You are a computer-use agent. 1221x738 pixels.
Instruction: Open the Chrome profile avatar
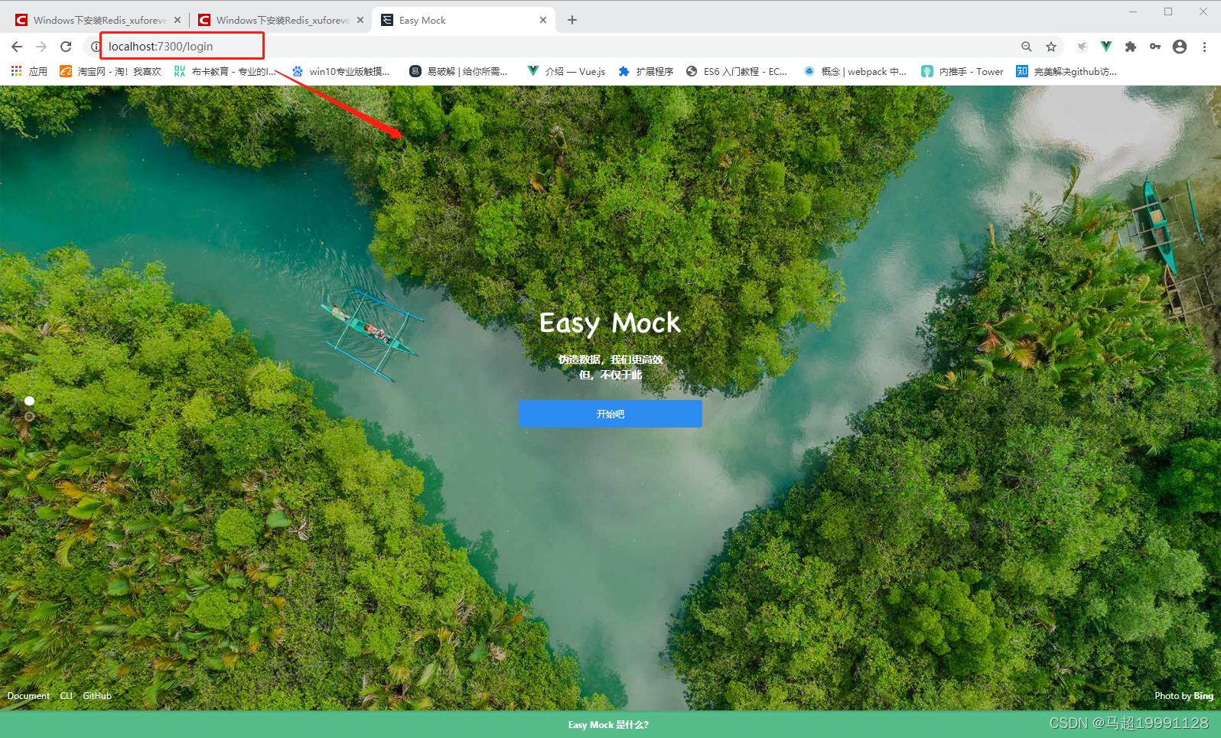(1180, 47)
